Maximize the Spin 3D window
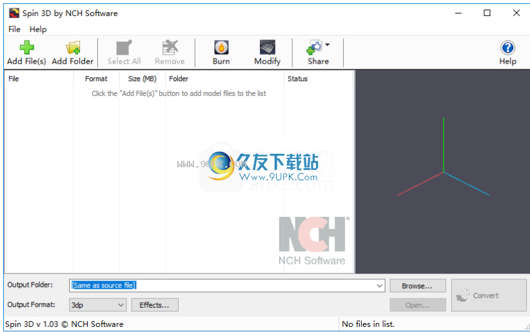 pos(487,13)
